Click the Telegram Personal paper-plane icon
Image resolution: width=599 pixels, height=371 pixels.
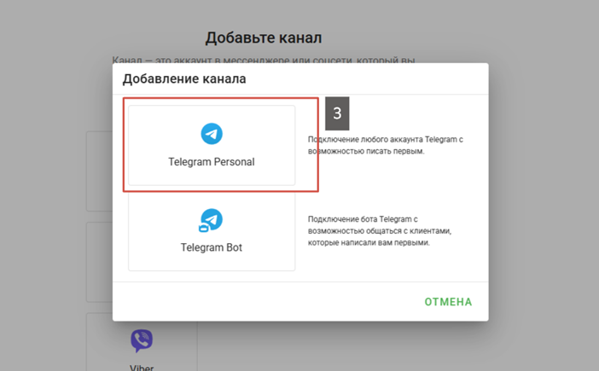(x=212, y=134)
